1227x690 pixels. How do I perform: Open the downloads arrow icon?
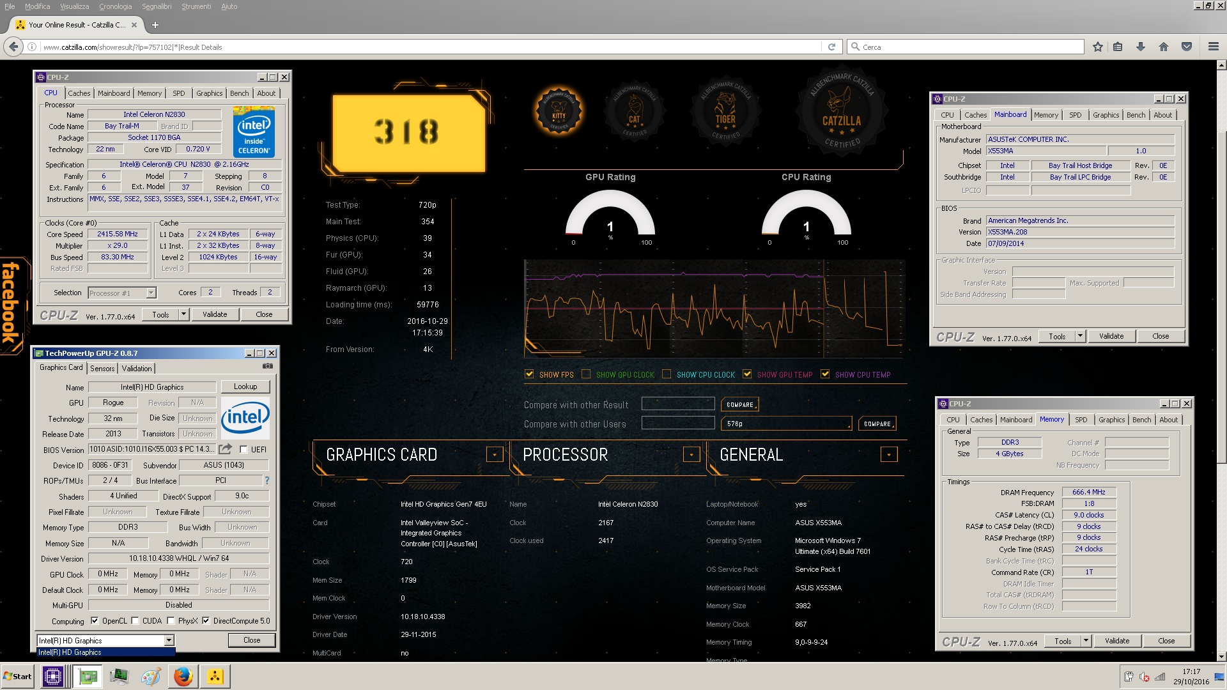pos(1141,47)
